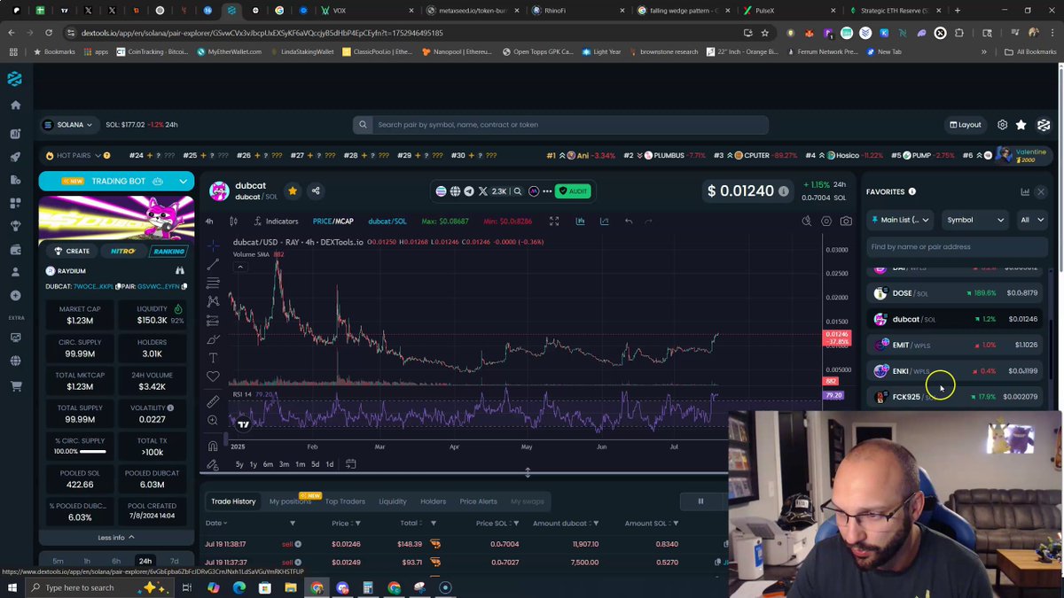Select the chart text tool
Screen dimensions: 1064x598
coord(213,357)
